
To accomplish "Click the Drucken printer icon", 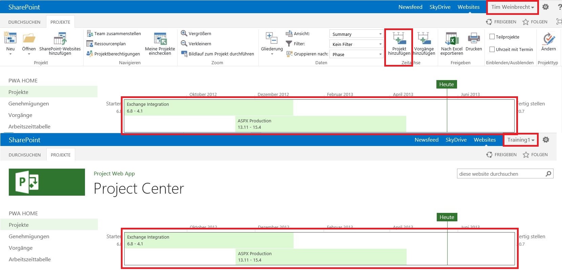I will tap(474, 38).
